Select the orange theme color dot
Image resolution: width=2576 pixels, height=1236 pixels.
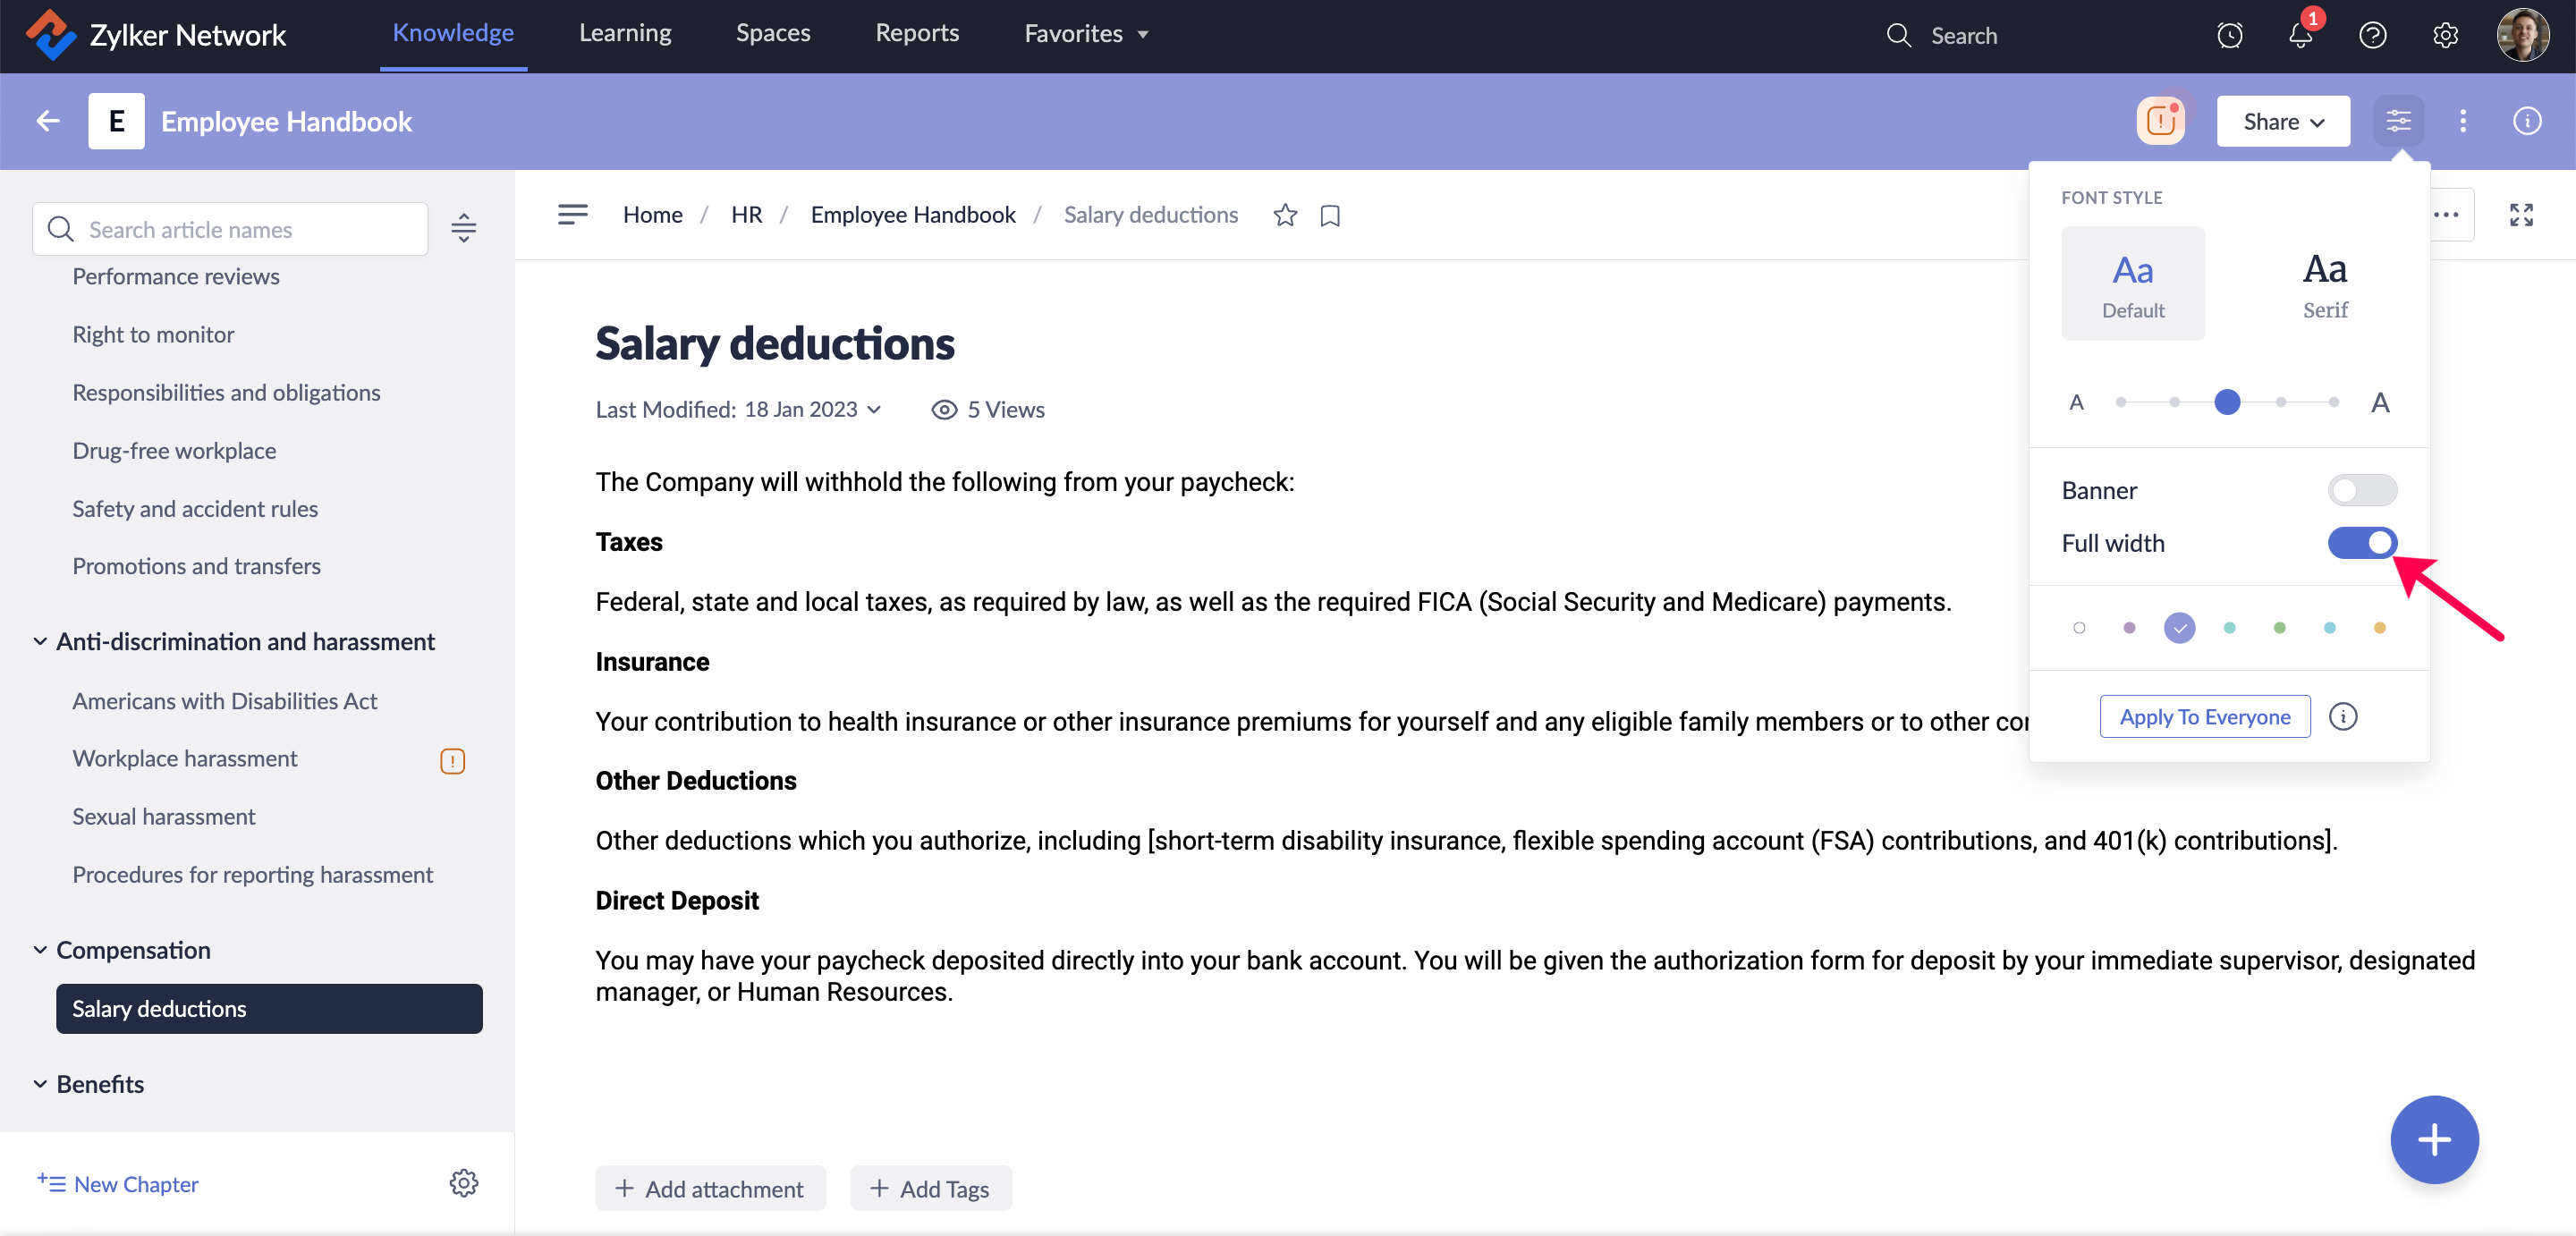pyautogui.click(x=2379, y=628)
